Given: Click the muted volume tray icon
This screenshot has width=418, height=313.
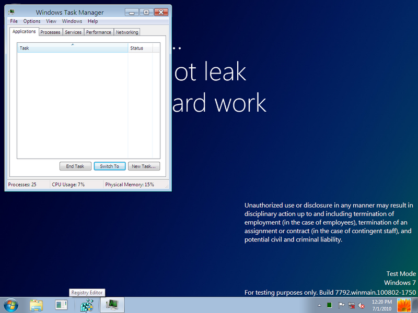Looking at the screenshot, I should pos(362,305).
